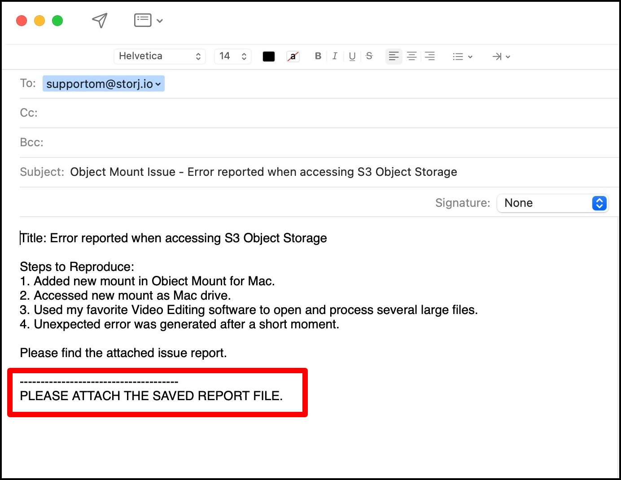Align text to the left
This screenshot has height=480, width=621.
[x=394, y=56]
